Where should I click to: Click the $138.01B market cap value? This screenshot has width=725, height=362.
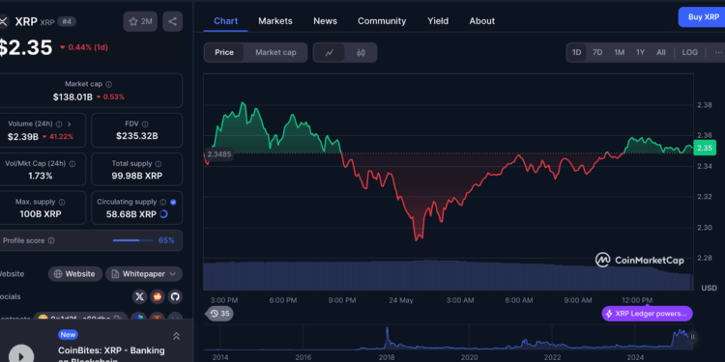(72, 97)
